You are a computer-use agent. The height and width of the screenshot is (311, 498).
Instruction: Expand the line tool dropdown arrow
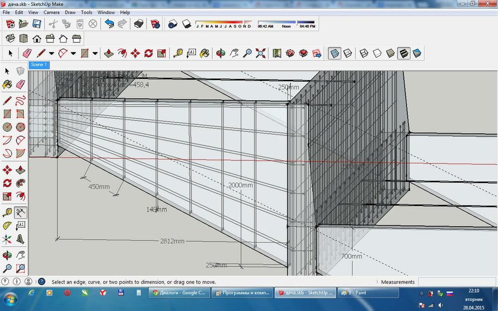pos(51,53)
